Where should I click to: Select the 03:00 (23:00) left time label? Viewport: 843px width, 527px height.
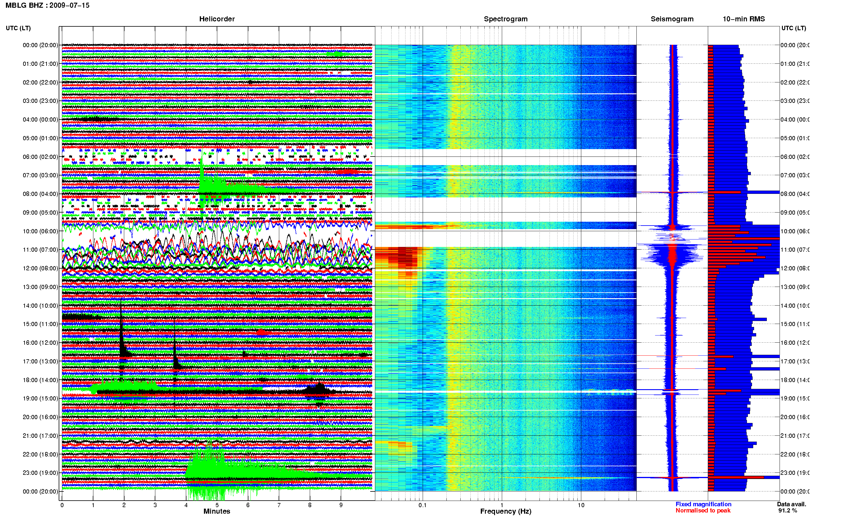click(40, 101)
